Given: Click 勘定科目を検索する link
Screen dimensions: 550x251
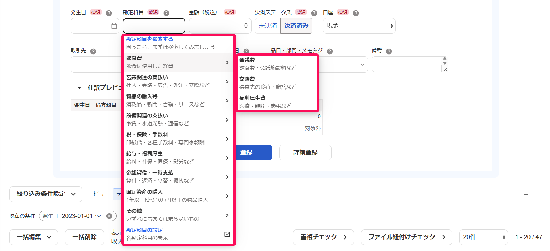Looking at the screenshot, I should pos(150,39).
